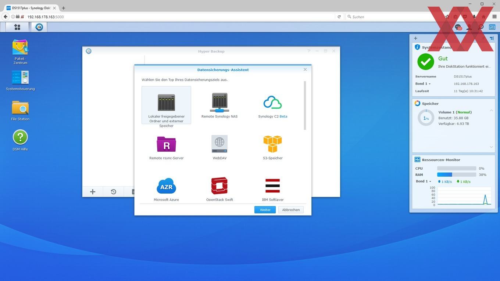Click Abbrechen button
Viewport: 500px width, 281px height.
click(x=291, y=210)
